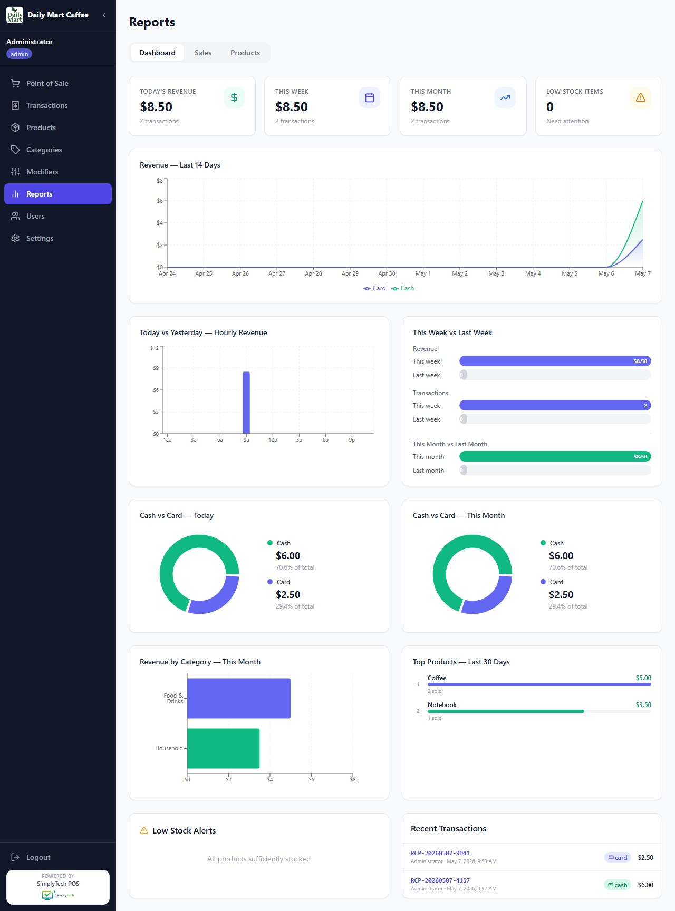Image resolution: width=675 pixels, height=911 pixels.
Task: Click the Administrator user name in sidebar
Action: click(30, 42)
